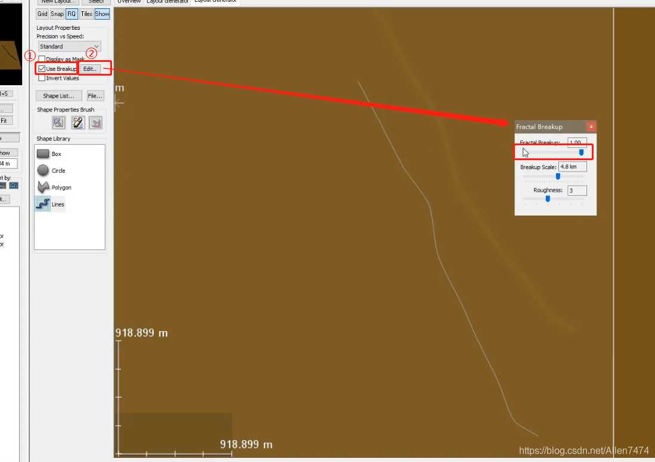Open the Overview tab

(x=129, y=2)
